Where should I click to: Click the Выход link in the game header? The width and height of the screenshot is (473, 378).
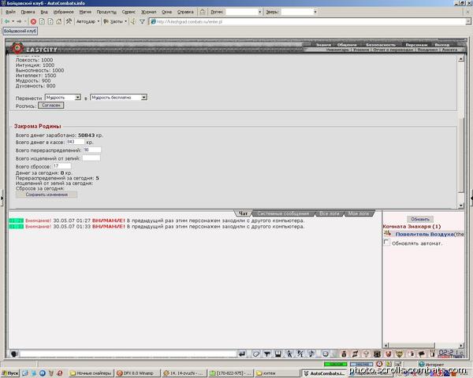(x=442, y=45)
